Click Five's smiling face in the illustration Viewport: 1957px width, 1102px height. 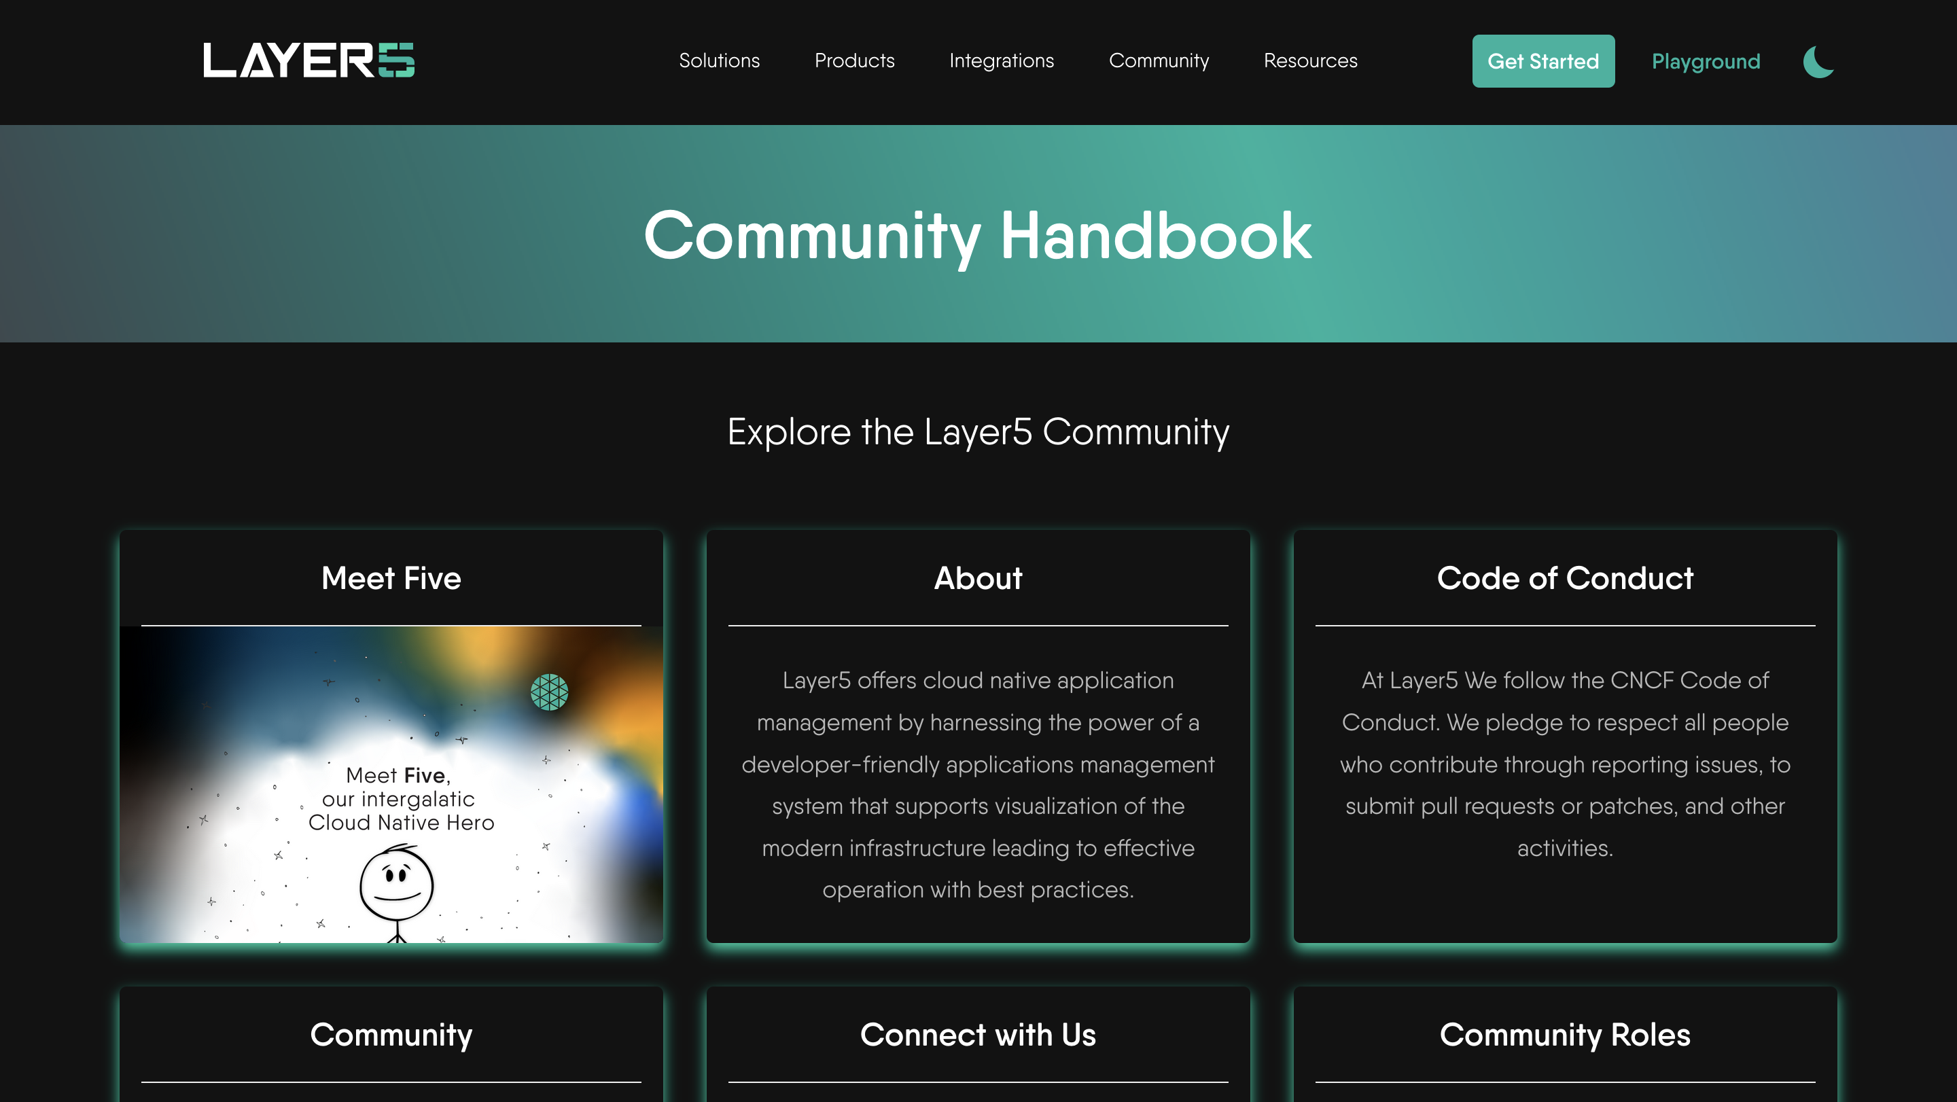coord(395,884)
